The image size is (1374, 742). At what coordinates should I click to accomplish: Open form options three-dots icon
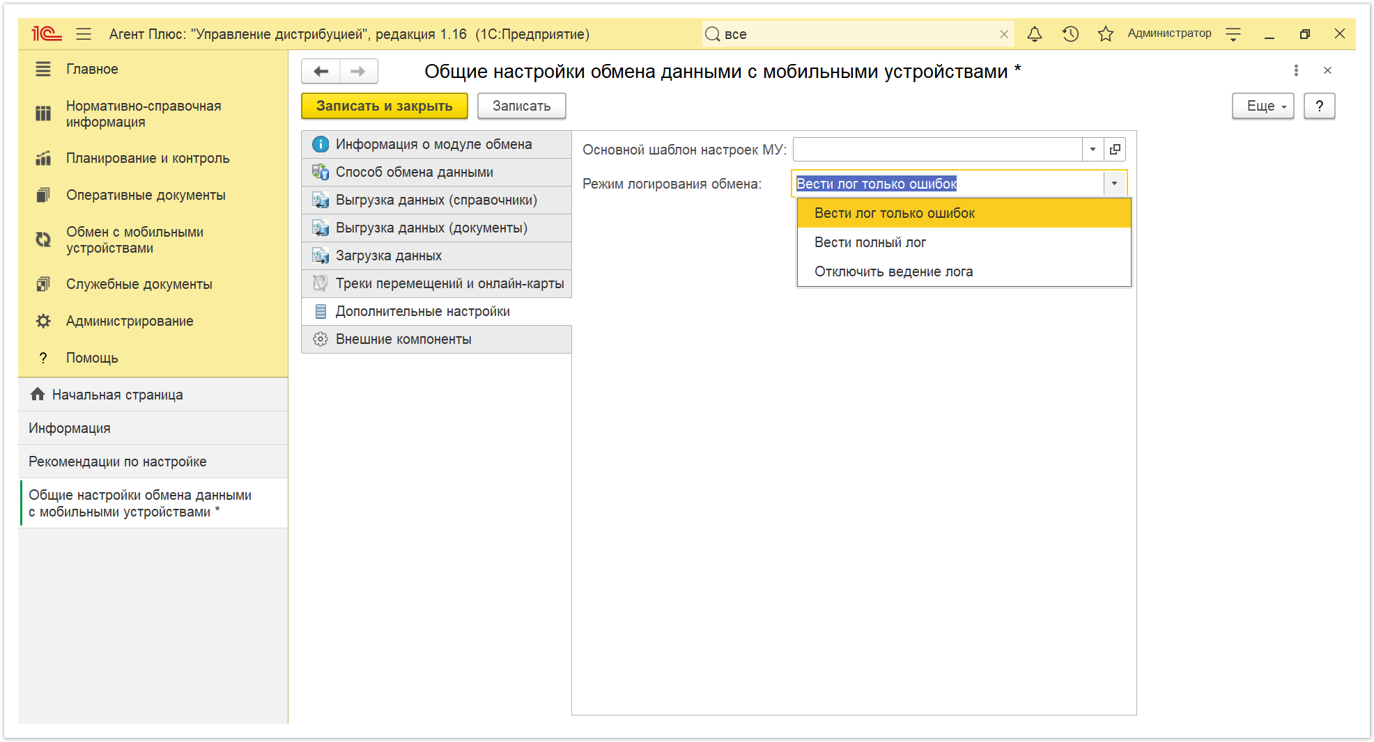pos(1296,70)
